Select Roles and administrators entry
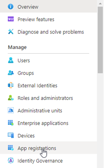This screenshot has height=168, width=104. click(x=48, y=98)
